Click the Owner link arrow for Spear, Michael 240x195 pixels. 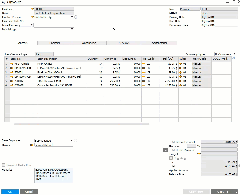click(32, 145)
